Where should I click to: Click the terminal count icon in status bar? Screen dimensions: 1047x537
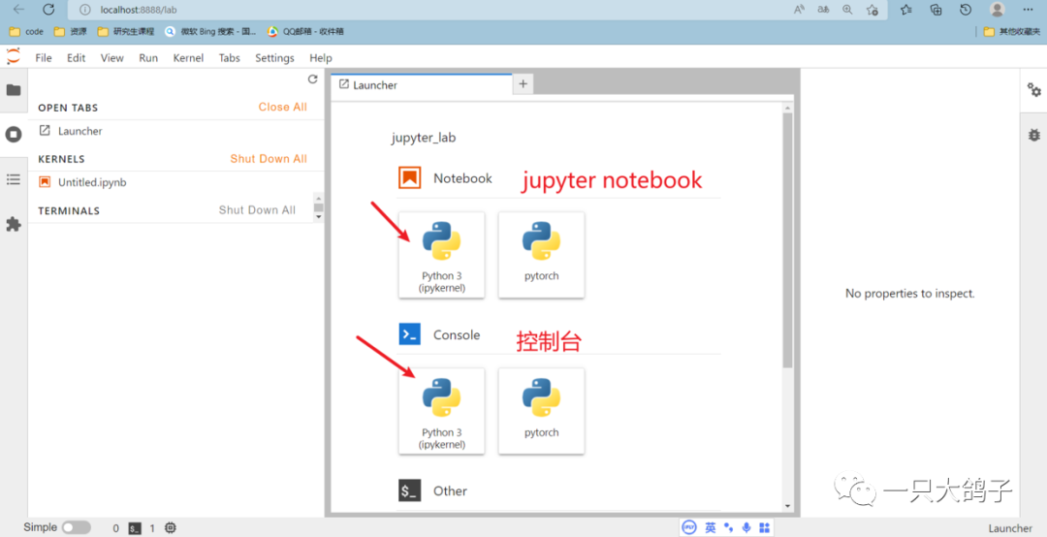click(135, 528)
